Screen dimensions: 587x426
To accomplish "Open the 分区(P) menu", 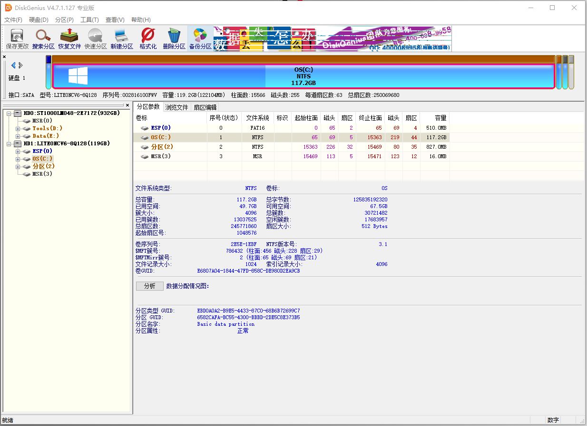I will tap(64, 20).
